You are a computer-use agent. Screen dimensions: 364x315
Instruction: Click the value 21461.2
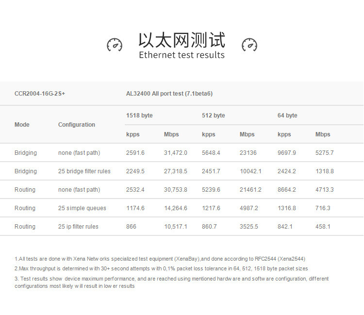(x=250, y=190)
